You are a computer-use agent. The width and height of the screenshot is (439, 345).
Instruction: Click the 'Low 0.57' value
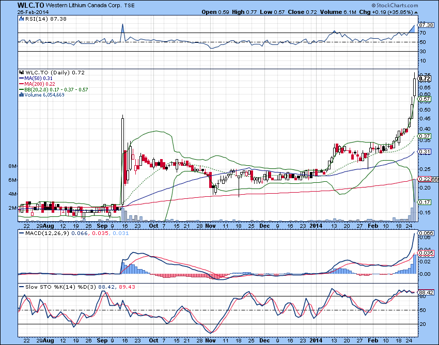[x=272, y=12]
